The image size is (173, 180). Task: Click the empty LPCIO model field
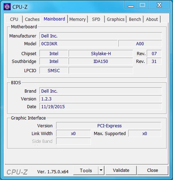[x=101, y=70]
